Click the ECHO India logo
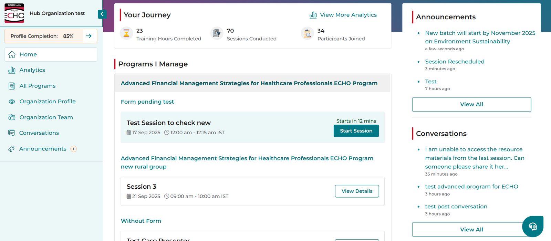 [14, 13]
